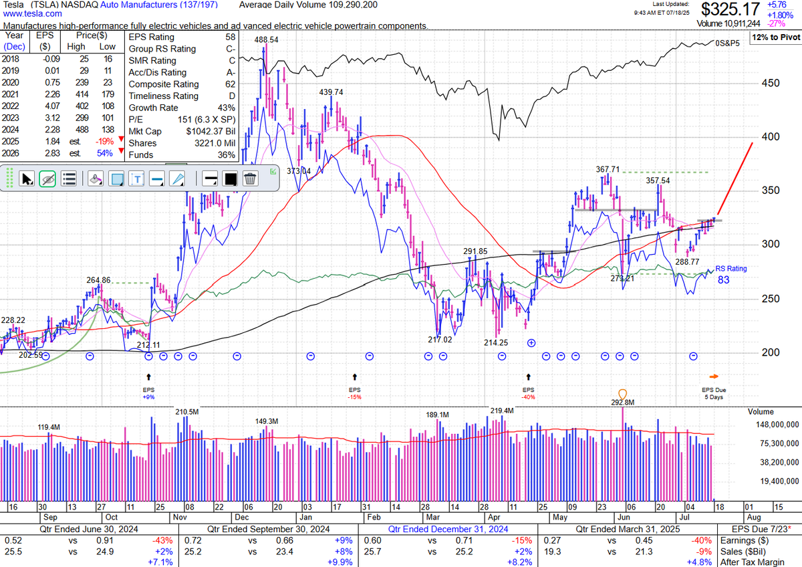The image size is (802, 567).
Task: Click the EPS -40% arrow marker
Action: tap(529, 377)
